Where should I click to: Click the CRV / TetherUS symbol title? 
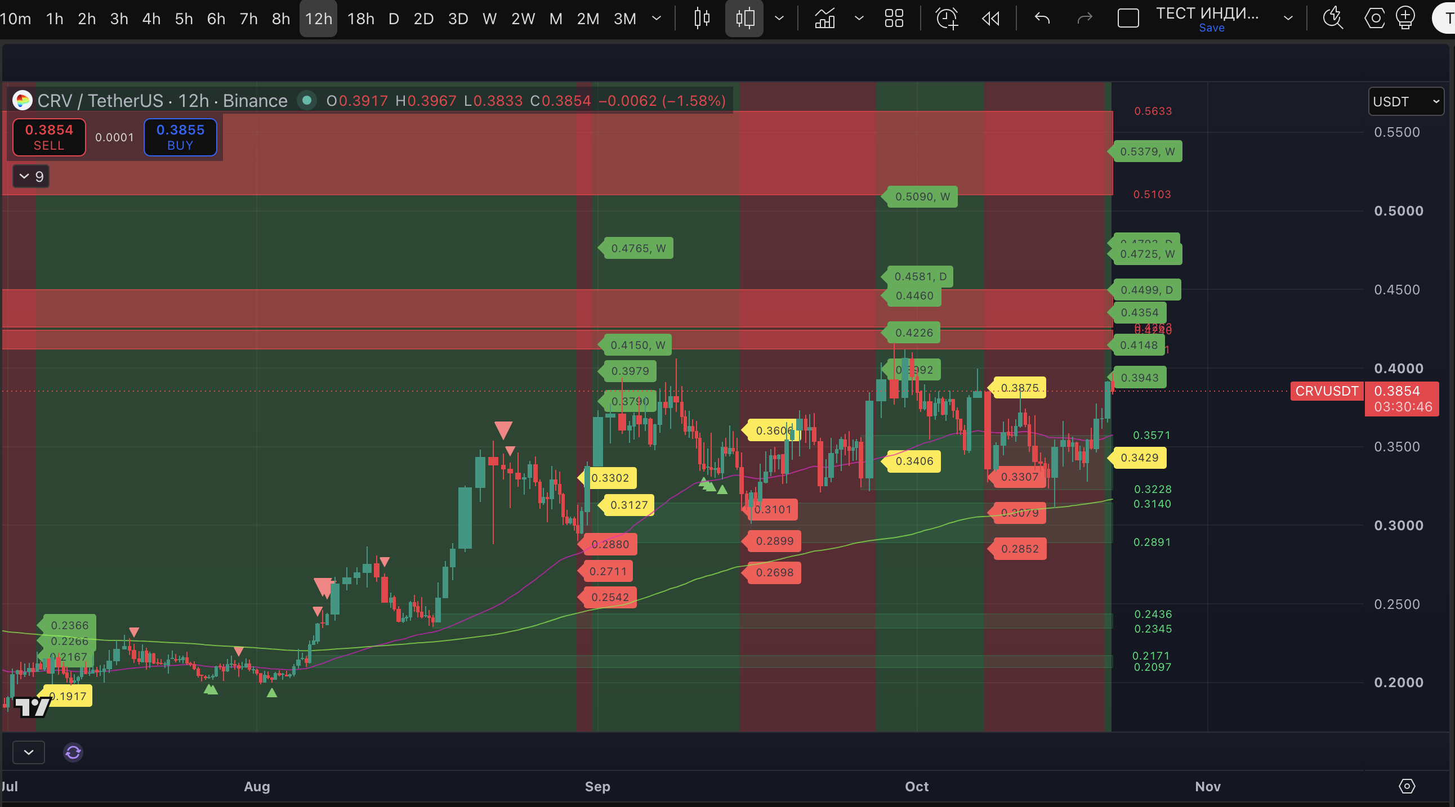coord(163,100)
